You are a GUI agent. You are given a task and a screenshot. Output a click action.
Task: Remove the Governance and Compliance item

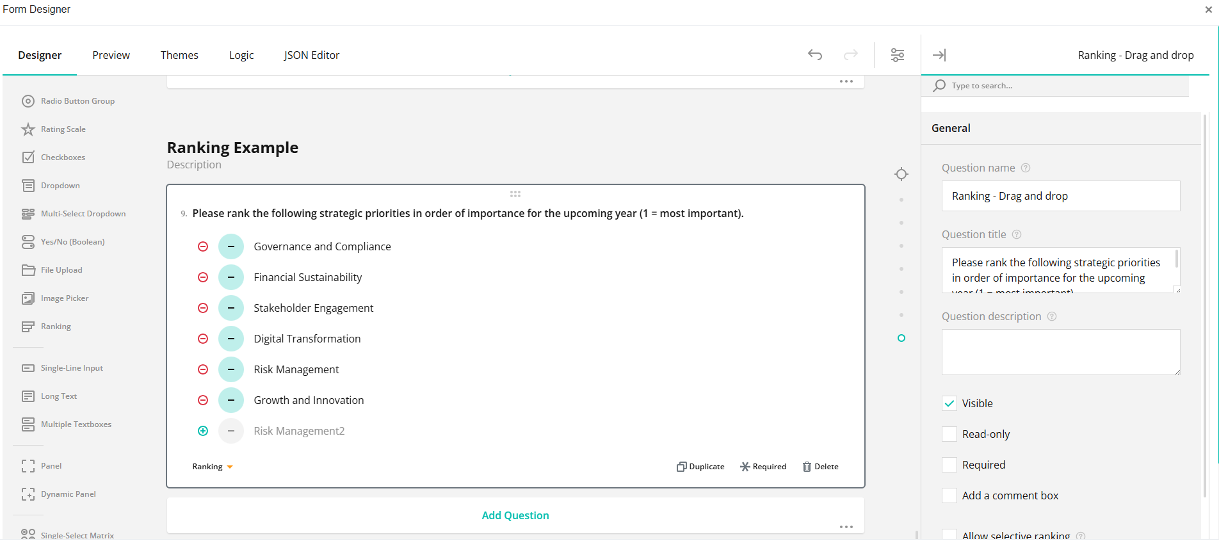203,246
